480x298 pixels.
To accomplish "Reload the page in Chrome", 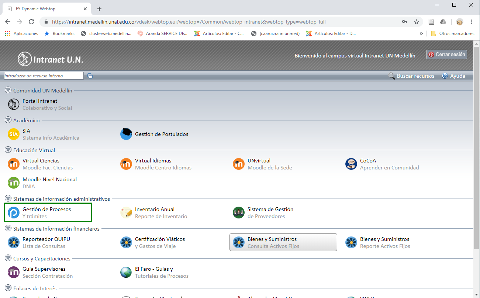I will 31,22.
